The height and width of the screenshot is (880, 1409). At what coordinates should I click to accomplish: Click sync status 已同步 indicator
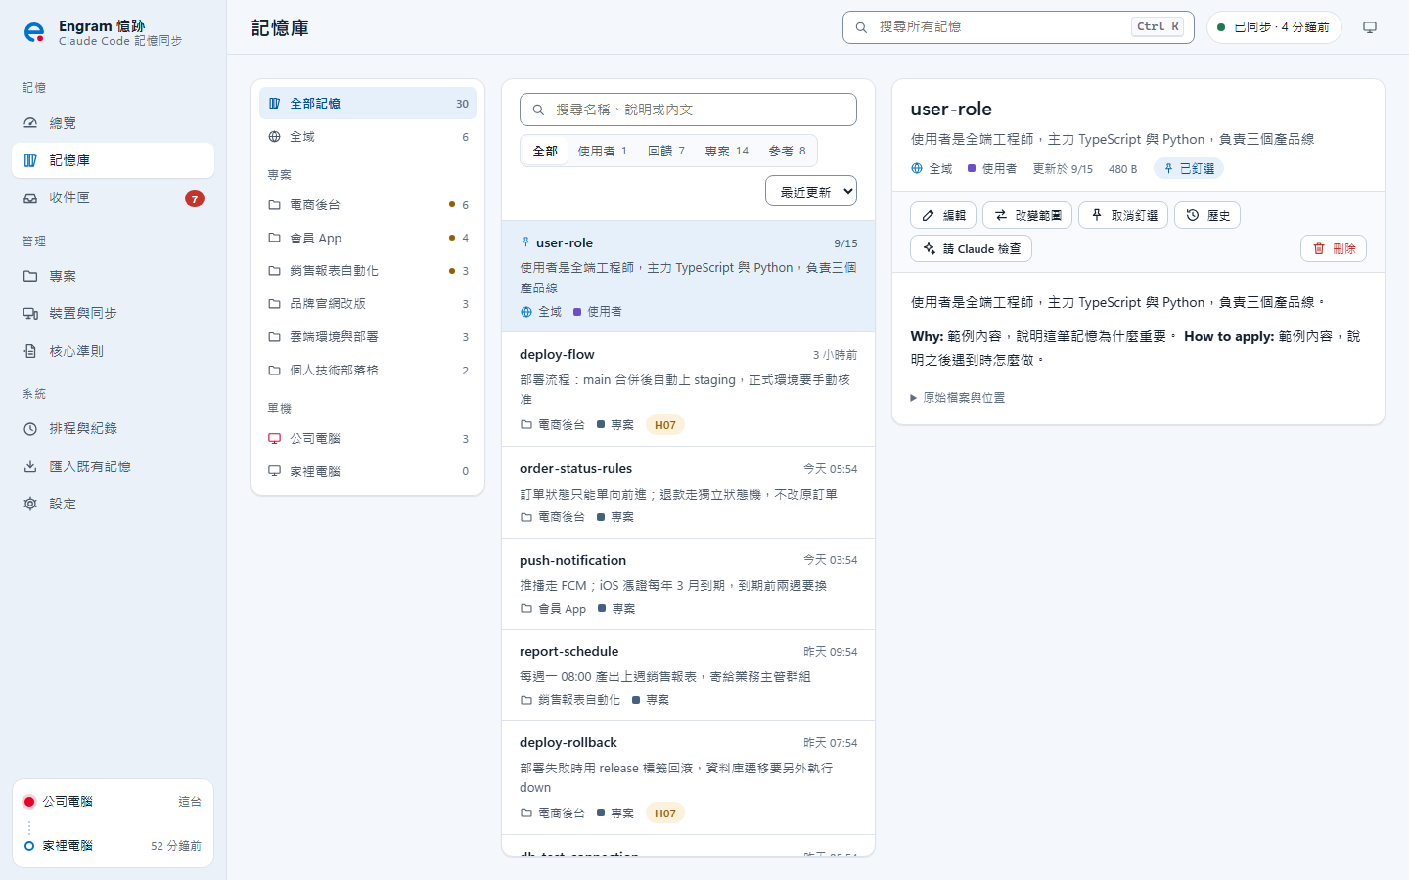click(x=1274, y=27)
